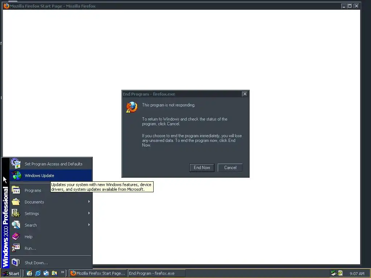
Task: Click the Documents folder icon
Action: coord(16,202)
